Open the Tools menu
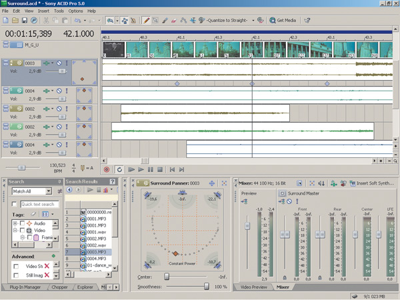 [x=59, y=11]
